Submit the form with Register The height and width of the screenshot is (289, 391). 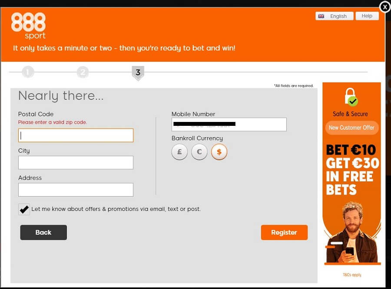pos(284,233)
